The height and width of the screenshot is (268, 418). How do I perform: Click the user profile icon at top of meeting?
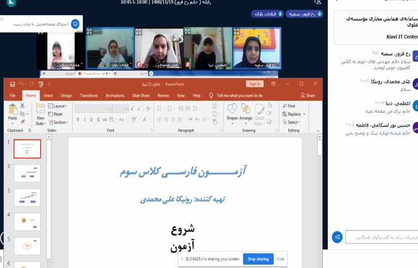(318, 2)
